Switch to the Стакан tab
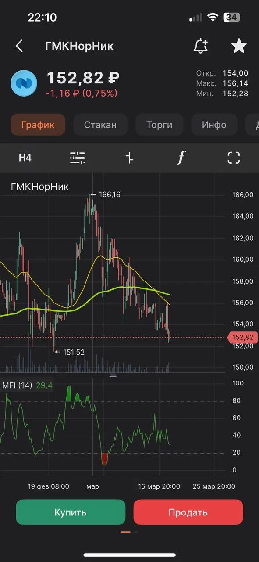This screenshot has height=562, width=259. [x=100, y=125]
